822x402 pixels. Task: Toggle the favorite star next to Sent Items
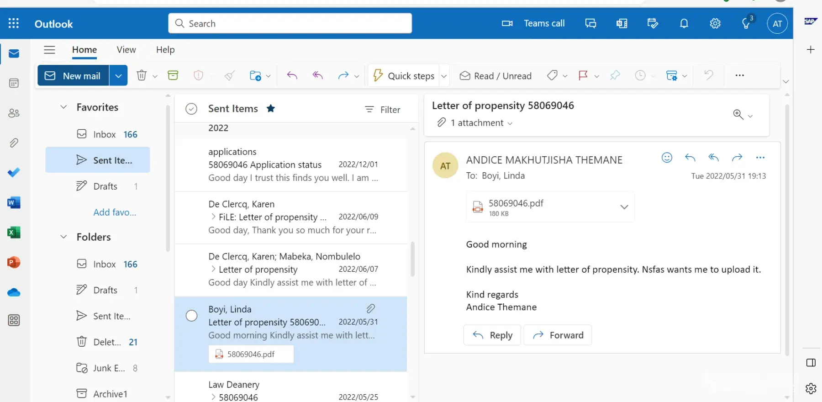pyautogui.click(x=271, y=108)
